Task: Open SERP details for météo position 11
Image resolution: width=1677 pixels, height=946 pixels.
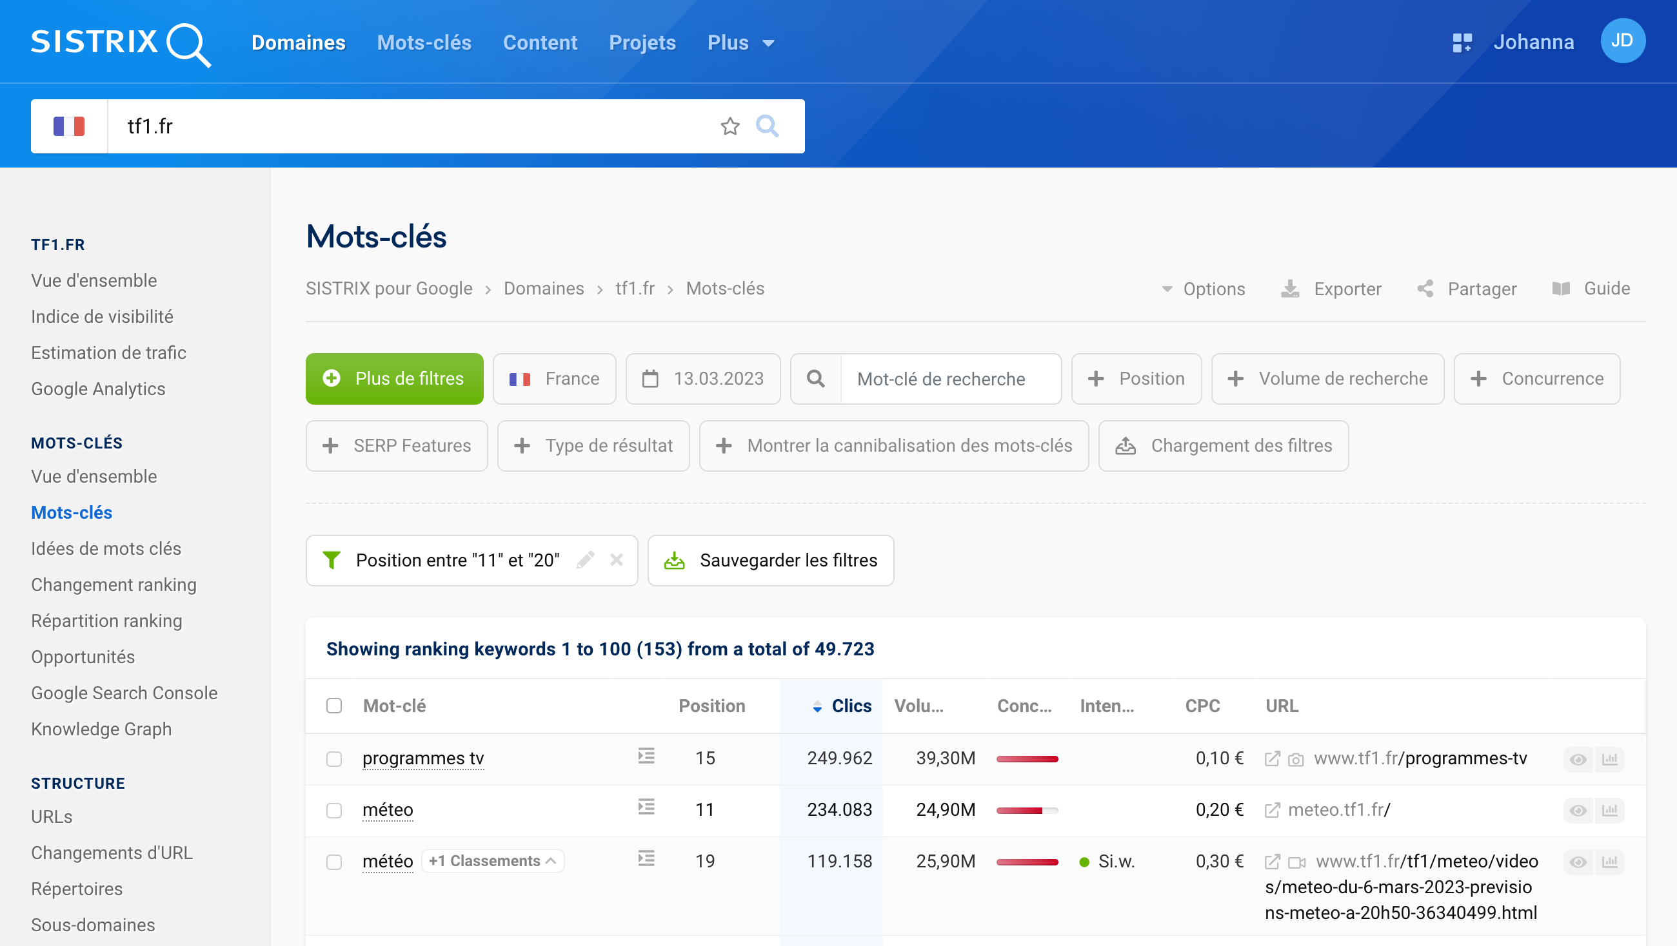Action: pos(646,807)
